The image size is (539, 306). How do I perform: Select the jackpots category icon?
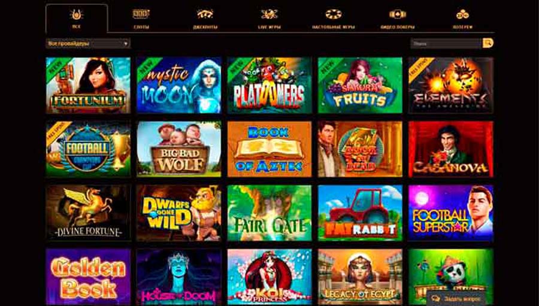pyautogui.click(x=205, y=14)
